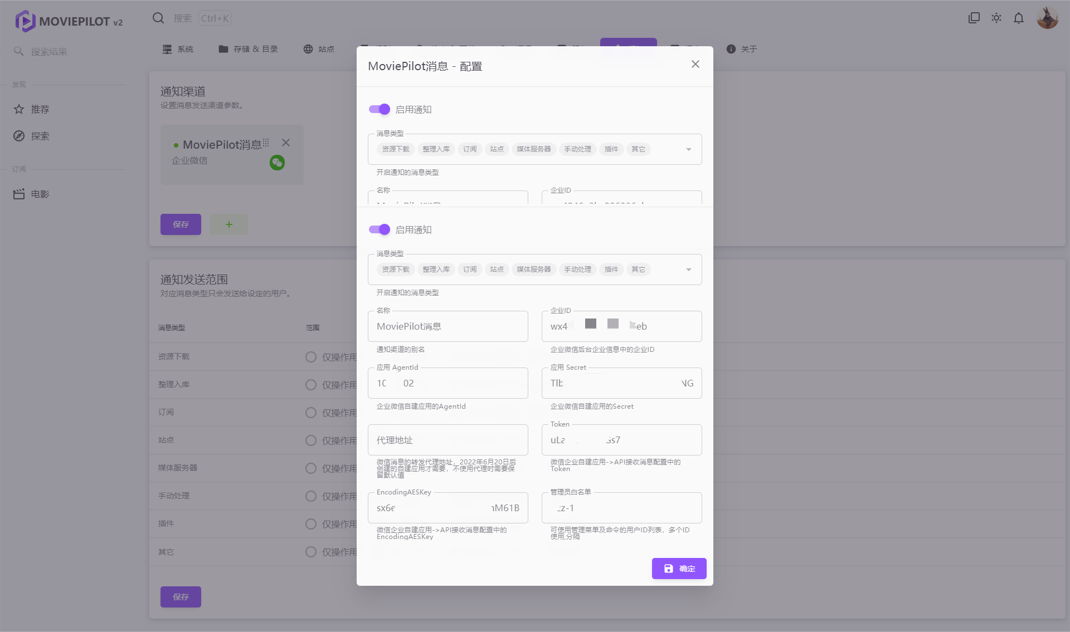This screenshot has height=632, width=1070.
Task: Toggle the upper 启用通知 switch
Action: pos(380,109)
